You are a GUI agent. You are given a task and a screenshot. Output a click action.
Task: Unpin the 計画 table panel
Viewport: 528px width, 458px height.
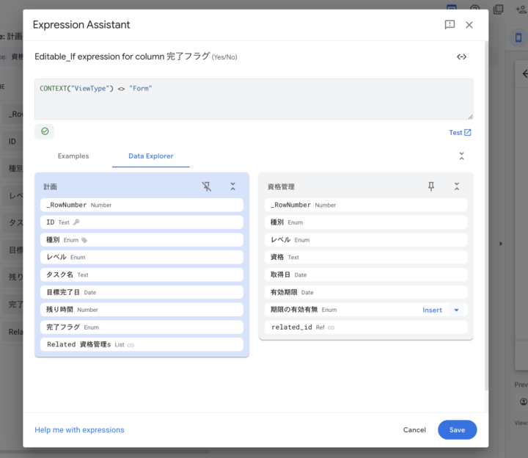coord(207,187)
